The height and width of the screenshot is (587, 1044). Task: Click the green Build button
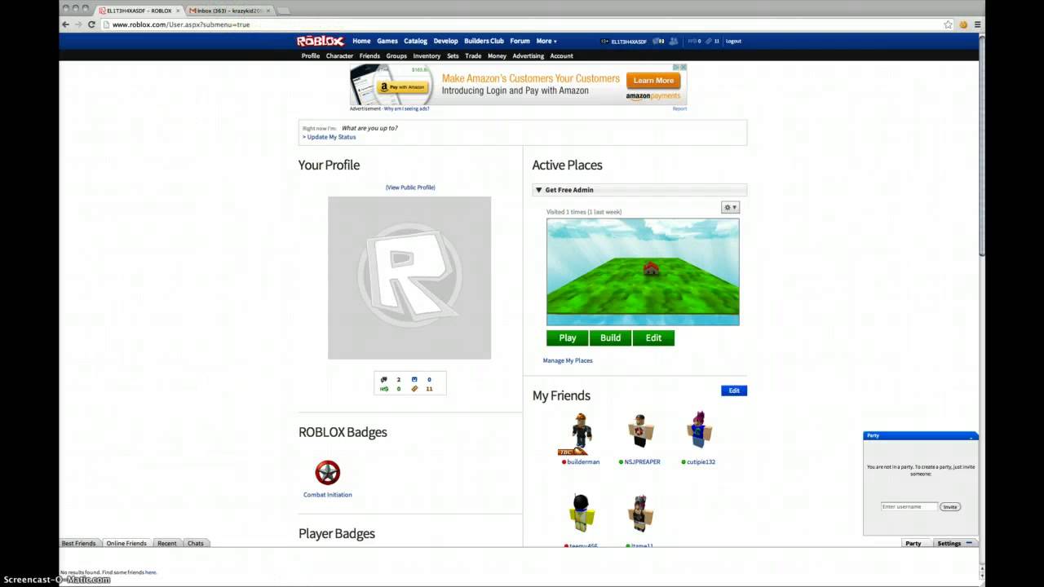pos(610,338)
